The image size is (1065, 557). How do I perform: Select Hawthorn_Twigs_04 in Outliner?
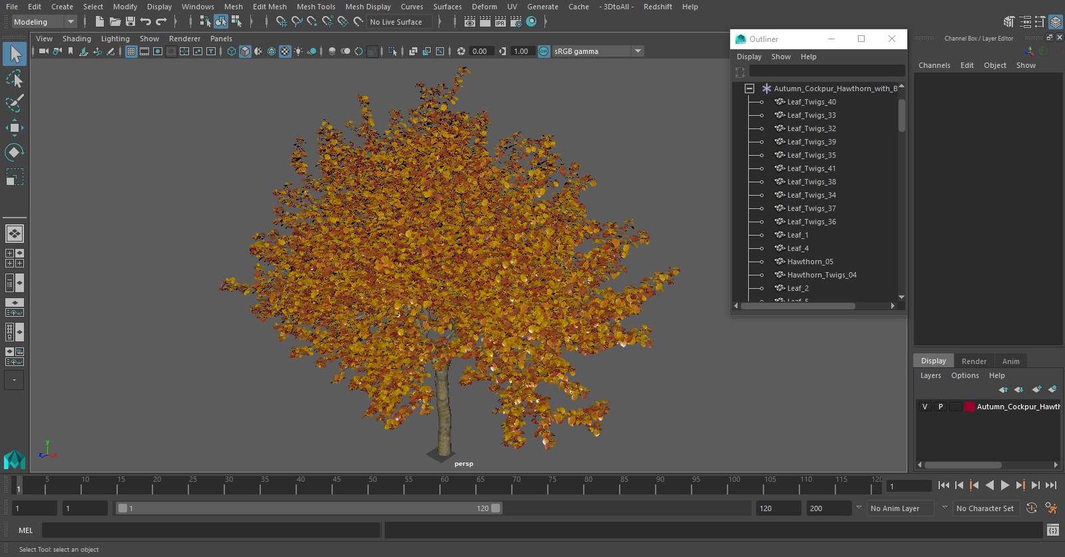click(x=821, y=275)
